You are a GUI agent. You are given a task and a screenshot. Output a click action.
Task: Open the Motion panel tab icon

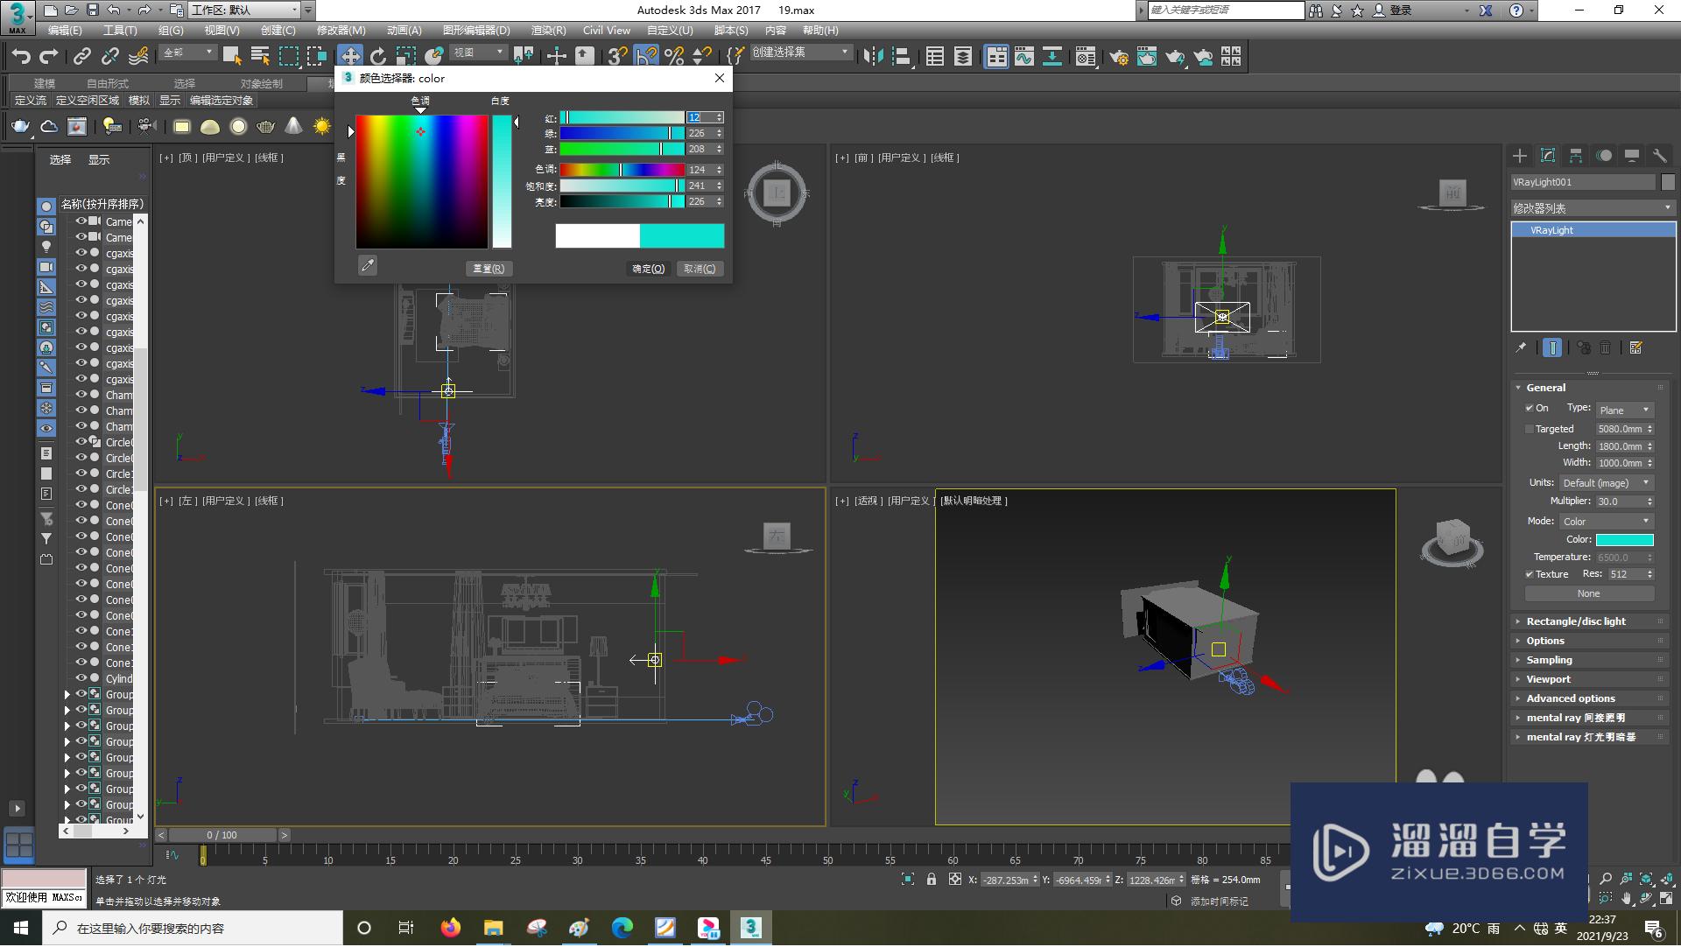coord(1604,156)
